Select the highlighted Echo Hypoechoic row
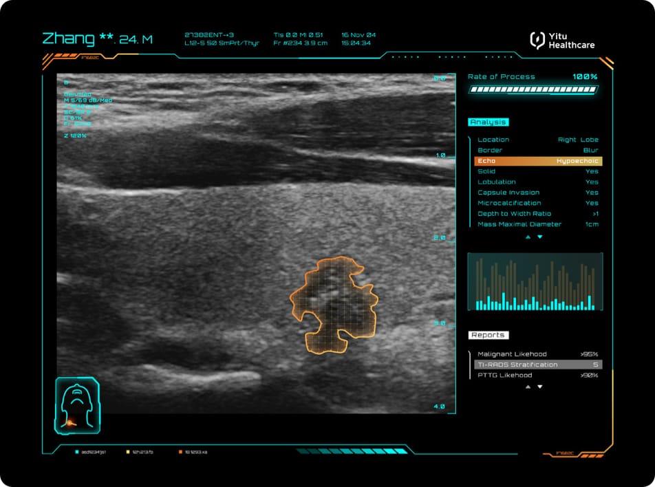This screenshot has width=655, height=487. 537,161
